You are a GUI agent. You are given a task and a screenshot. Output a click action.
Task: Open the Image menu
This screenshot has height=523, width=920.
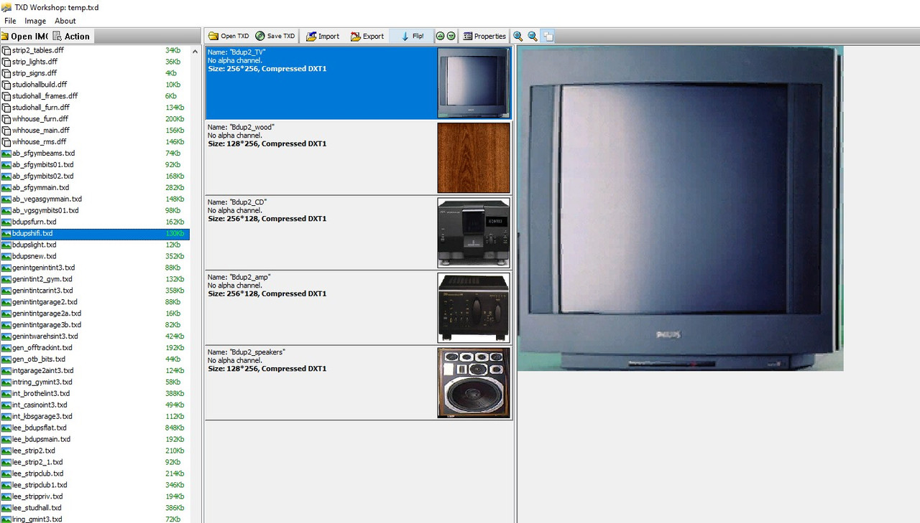click(x=35, y=21)
